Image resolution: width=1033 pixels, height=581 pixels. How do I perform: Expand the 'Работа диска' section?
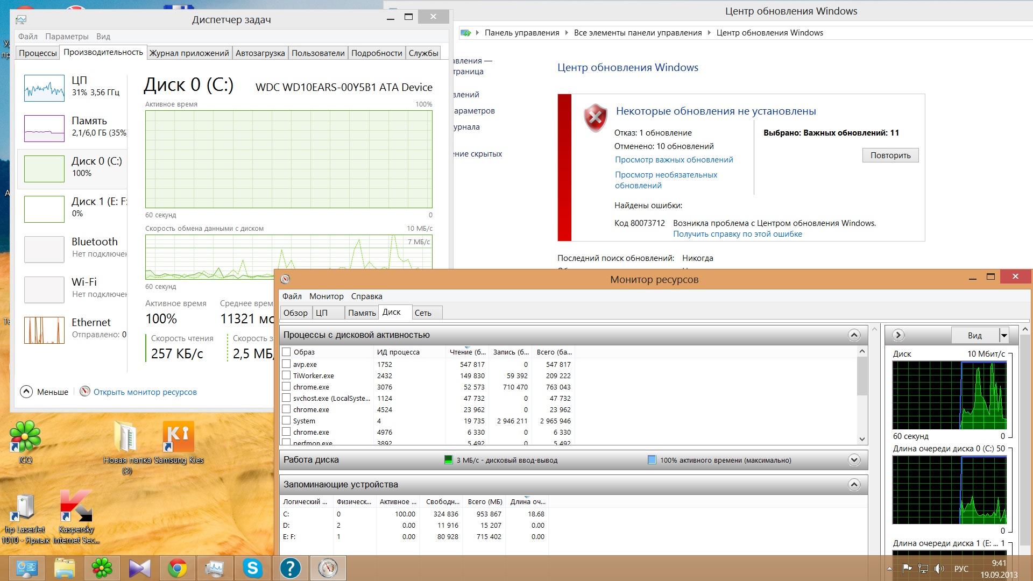[x=854, y=460]
